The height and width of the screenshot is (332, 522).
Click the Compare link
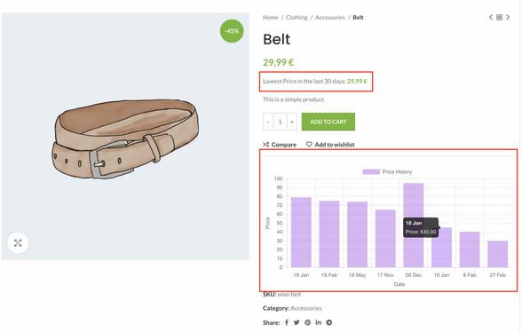coord(280,145)
